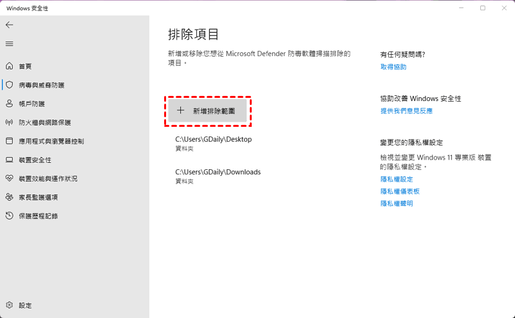This screenshot has height=318, width=515.
Task: Click the 取得協助 link
Action: 393,67
